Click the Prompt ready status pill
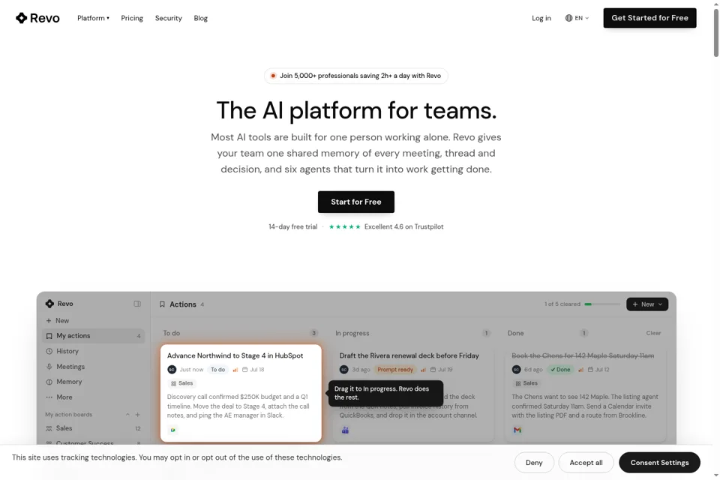The image size is (720, 480). click(x=395, y=369)
